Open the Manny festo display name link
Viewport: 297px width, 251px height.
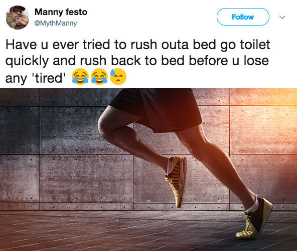[61, 12]
